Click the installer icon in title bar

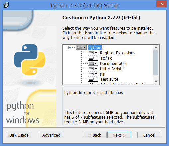(x=6, y=5)
